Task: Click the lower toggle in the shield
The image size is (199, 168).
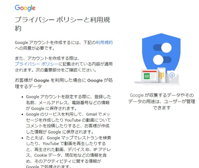Action: (x=162, y=60)
